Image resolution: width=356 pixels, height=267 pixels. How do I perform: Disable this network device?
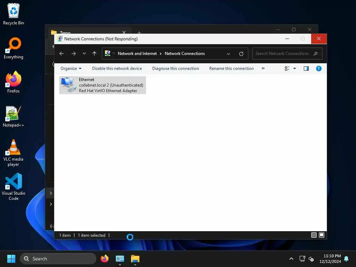(117, 68)
